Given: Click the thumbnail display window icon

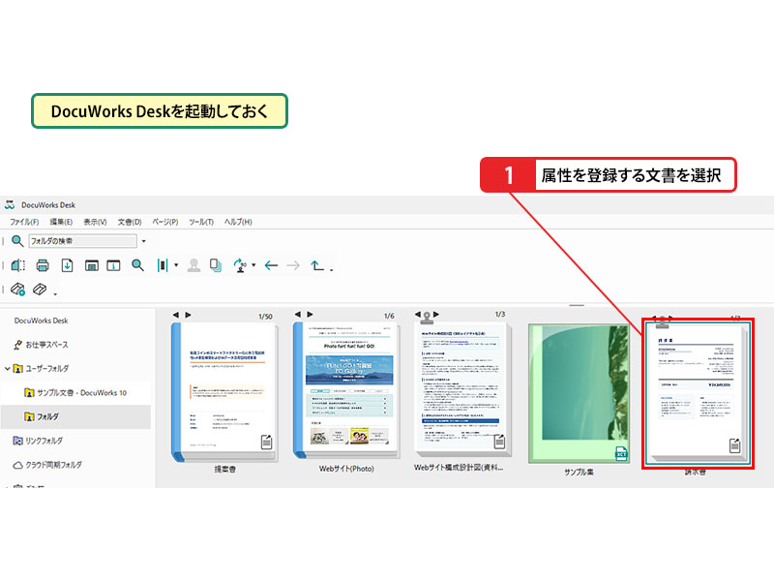Looking at the screenshot, I should 91,265.
